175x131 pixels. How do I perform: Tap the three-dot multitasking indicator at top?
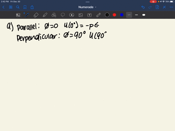point(87,2)
